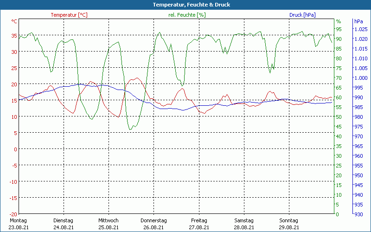This screenshot has height=232, width=371.
Task: Click the red temperature peak on Wednesday
Action: 137,77
